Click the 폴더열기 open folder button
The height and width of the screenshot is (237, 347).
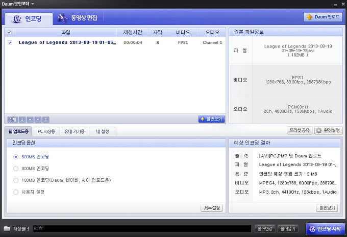coord(288,229)
